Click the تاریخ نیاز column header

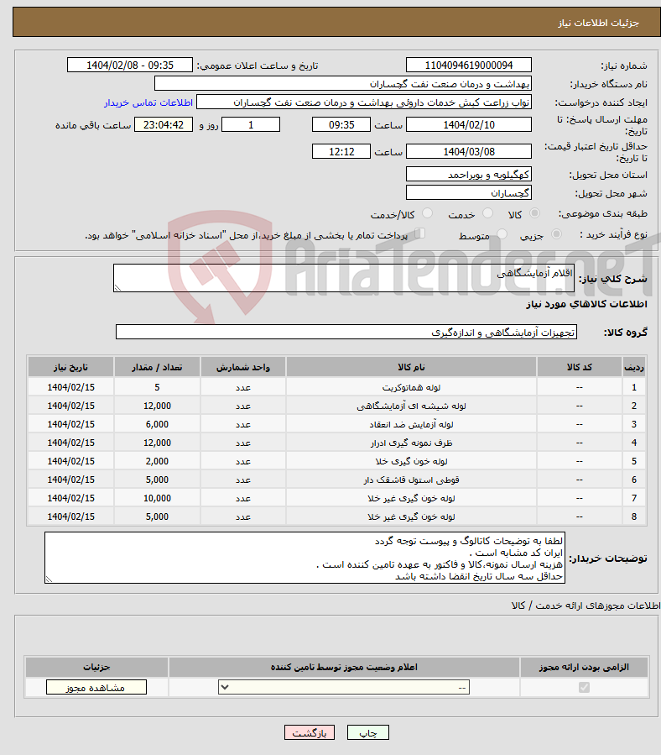click(70, 367)
